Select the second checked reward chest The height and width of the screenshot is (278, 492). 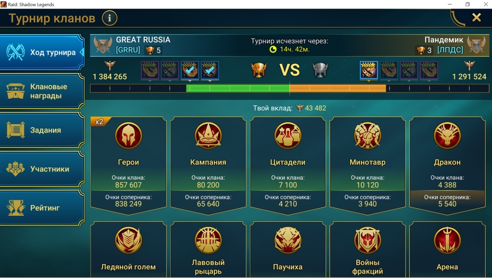click(210, 70)
